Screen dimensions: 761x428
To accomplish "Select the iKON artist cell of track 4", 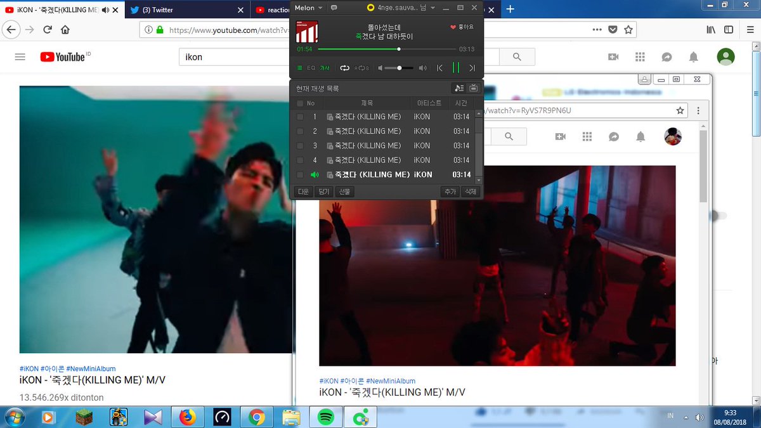I will (x=422, y=160).
